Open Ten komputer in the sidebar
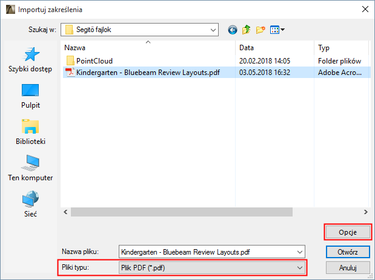 (x=30, y=168)
